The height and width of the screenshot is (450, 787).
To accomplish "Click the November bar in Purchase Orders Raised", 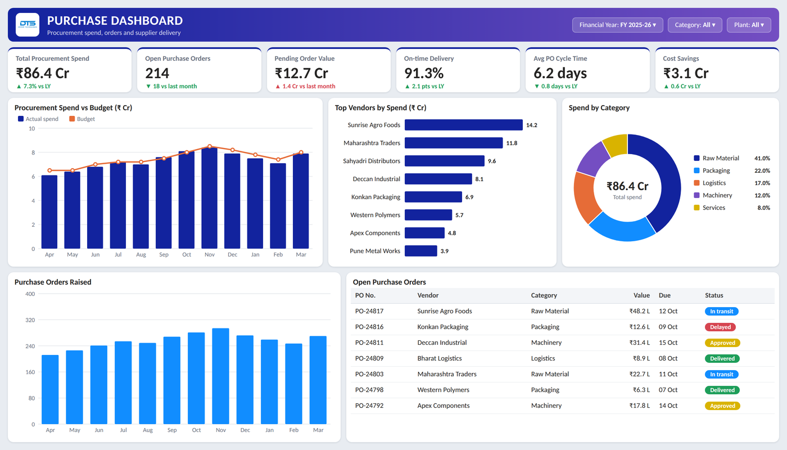I will click(220, 376).
